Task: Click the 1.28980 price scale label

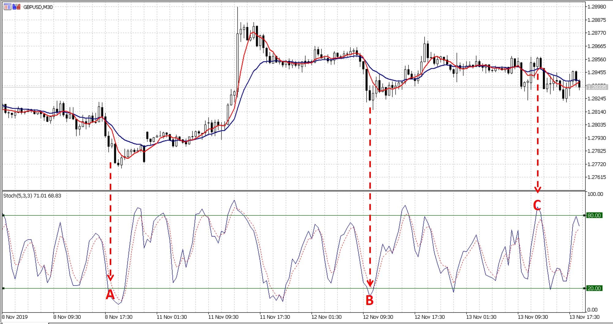Action: pyautogui.click(x=597, y=7)
